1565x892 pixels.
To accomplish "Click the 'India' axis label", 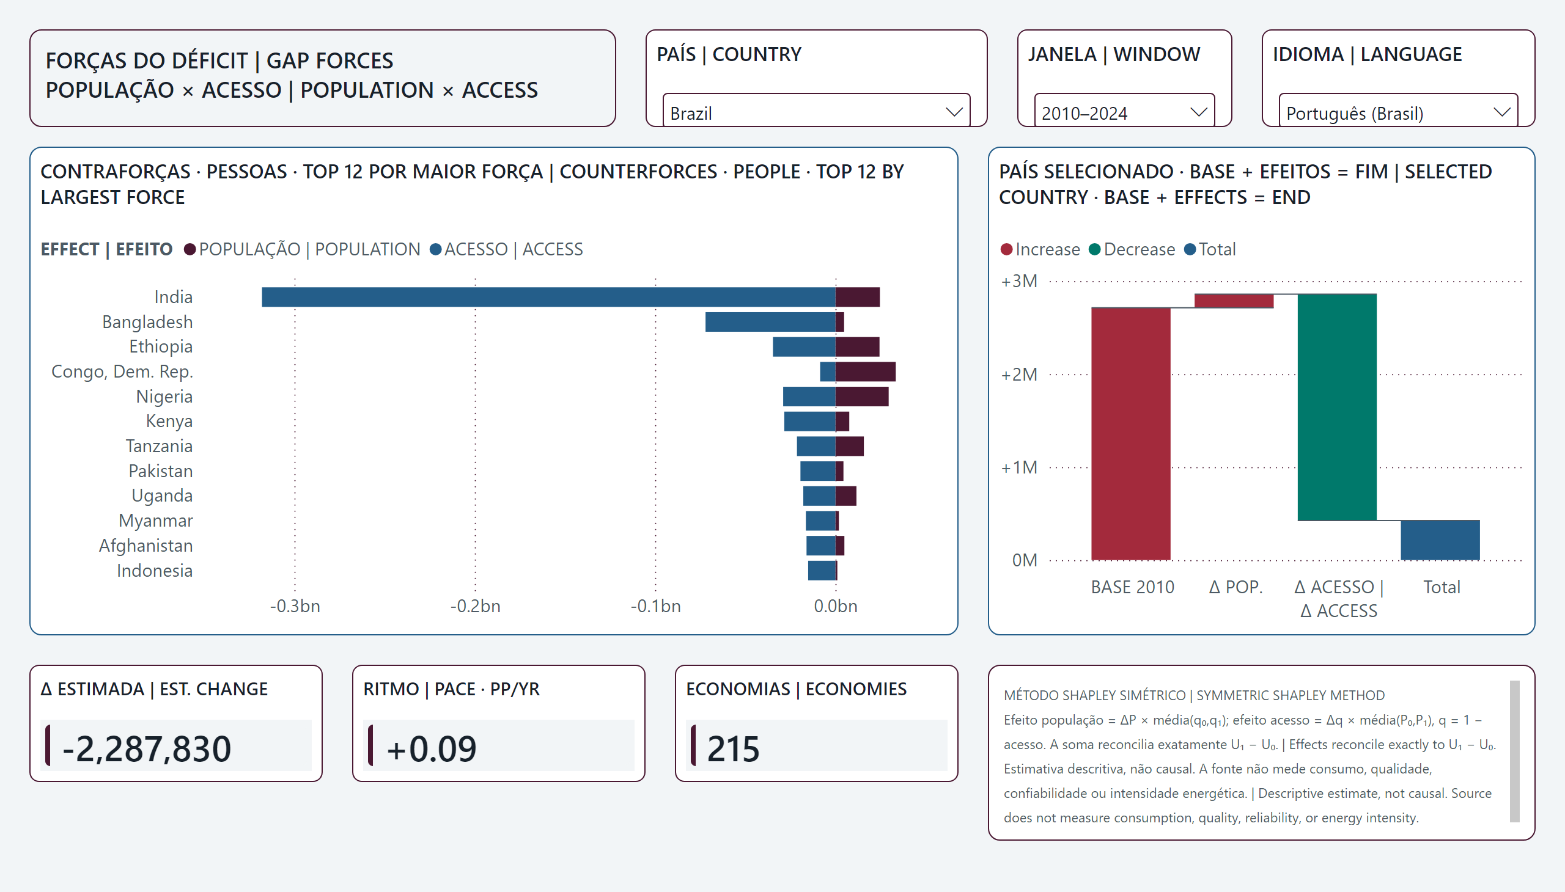I will [x=174, y=297].
